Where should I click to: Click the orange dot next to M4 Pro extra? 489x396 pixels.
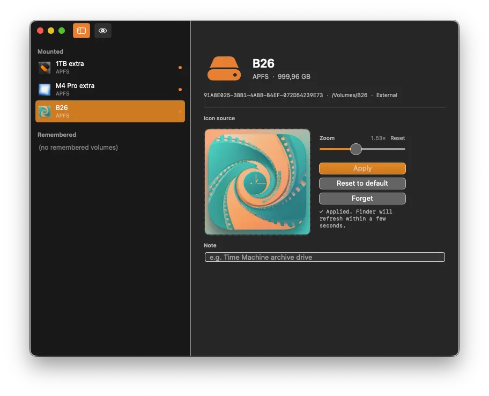coord(180,90)
